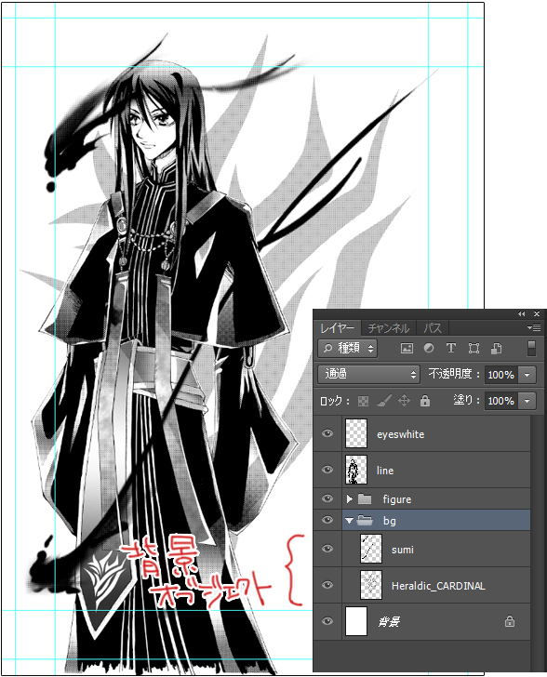Select the line layer name
Screen dimensions: 547x677
385,471
